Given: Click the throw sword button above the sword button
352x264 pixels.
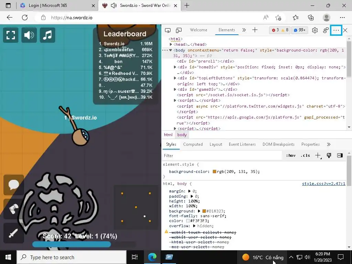Looking at the screenshot, I should coord(14,209).
